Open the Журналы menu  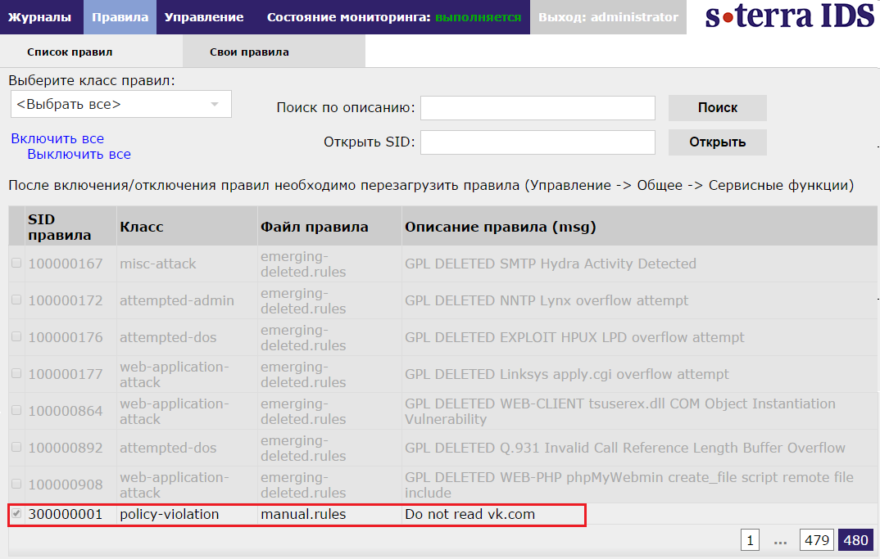[40, 17]
